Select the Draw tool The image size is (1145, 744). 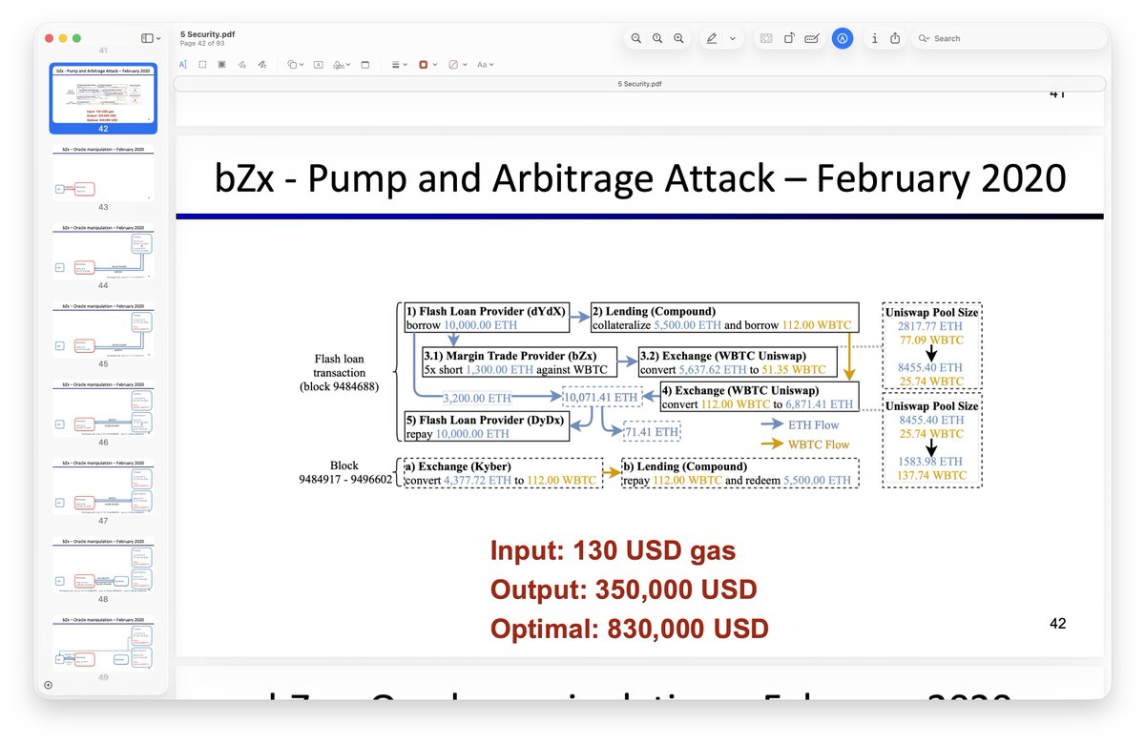(x=262, y=65)
